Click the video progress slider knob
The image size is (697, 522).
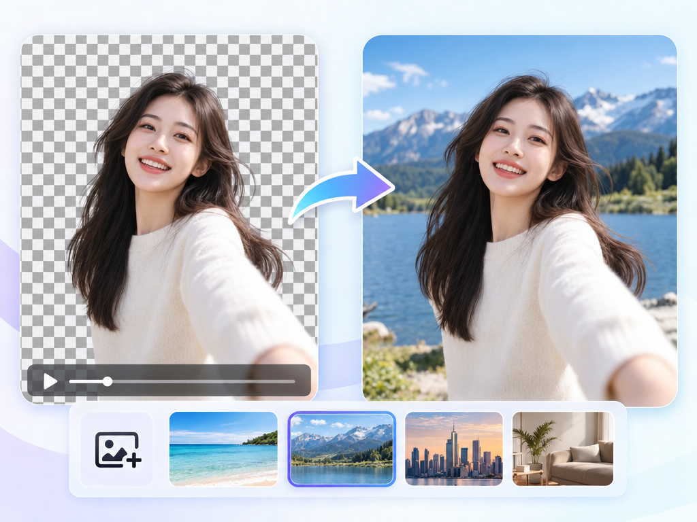pyautogui.click(x=108, y=381)
